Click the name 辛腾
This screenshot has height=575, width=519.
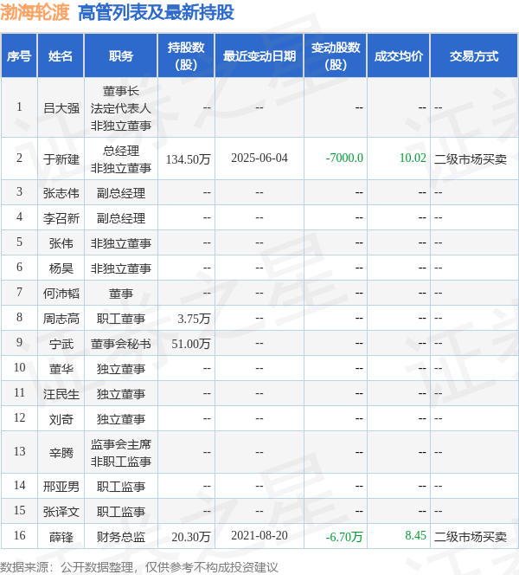[x=61, y=453]
